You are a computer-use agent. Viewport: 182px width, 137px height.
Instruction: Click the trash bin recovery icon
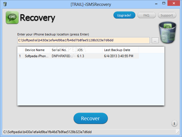167,33
